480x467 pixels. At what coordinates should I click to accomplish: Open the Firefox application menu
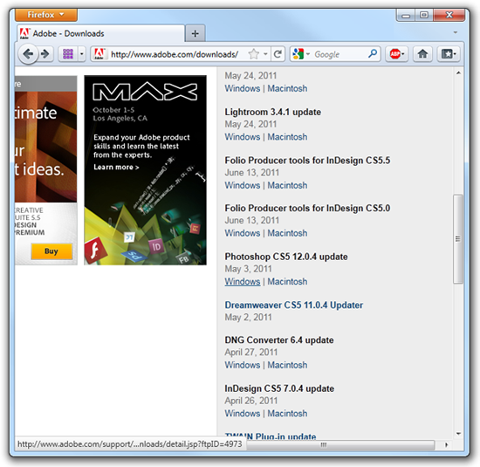[x=46, y=15]
